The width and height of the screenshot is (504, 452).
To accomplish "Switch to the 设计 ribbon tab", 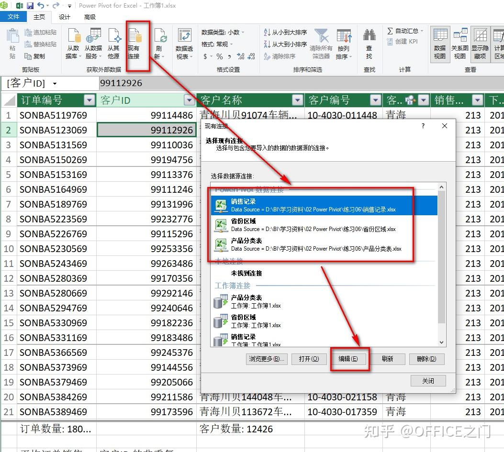I will tap(65, 17).
